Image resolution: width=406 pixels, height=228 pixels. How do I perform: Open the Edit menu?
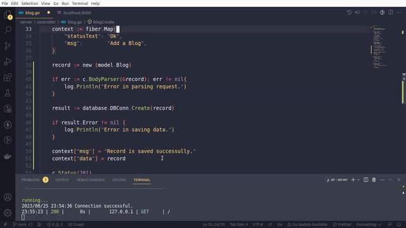pyautogui.click(x=15, y=3)
